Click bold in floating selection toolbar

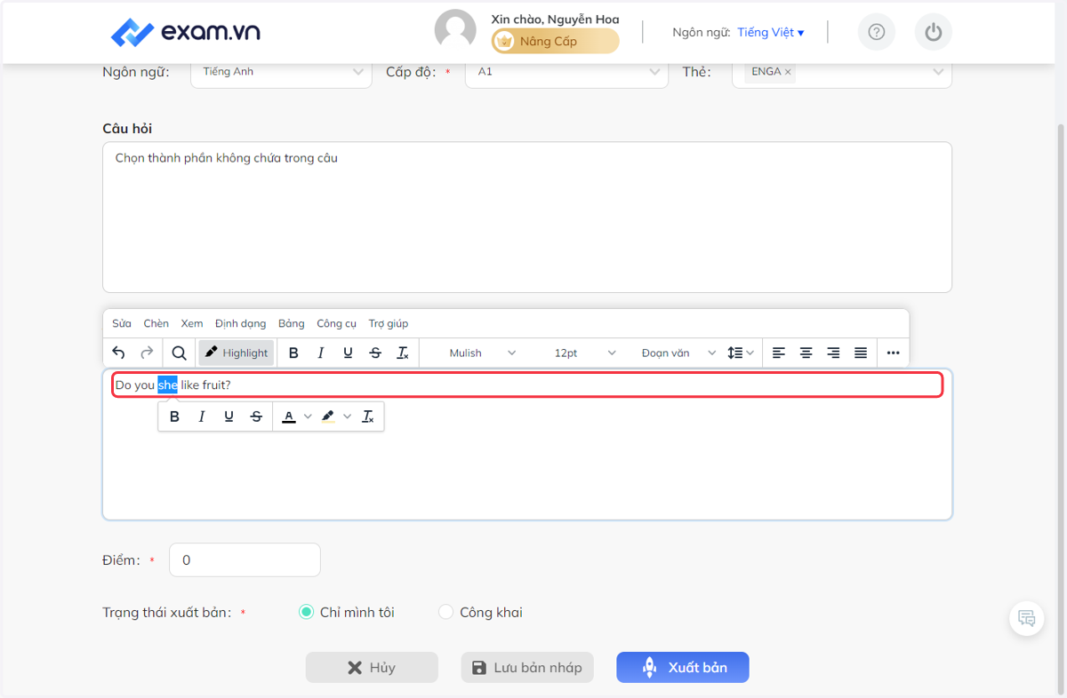coord(174,416)
